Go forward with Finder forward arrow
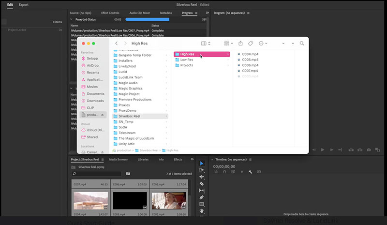Image resolution: width=387 pixels, height=225 pixels. coord(125,43)
